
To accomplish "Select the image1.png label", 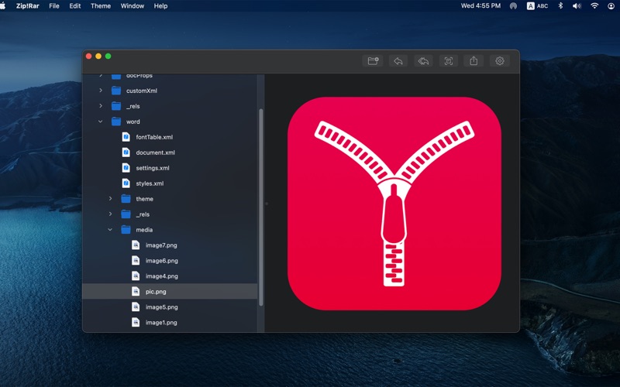I will (161, 322).
